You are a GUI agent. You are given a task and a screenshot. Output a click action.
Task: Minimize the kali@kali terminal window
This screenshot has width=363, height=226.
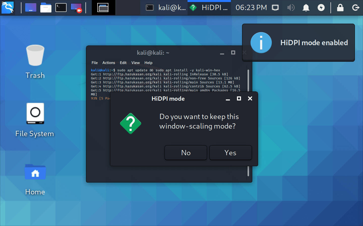(222, 53)
